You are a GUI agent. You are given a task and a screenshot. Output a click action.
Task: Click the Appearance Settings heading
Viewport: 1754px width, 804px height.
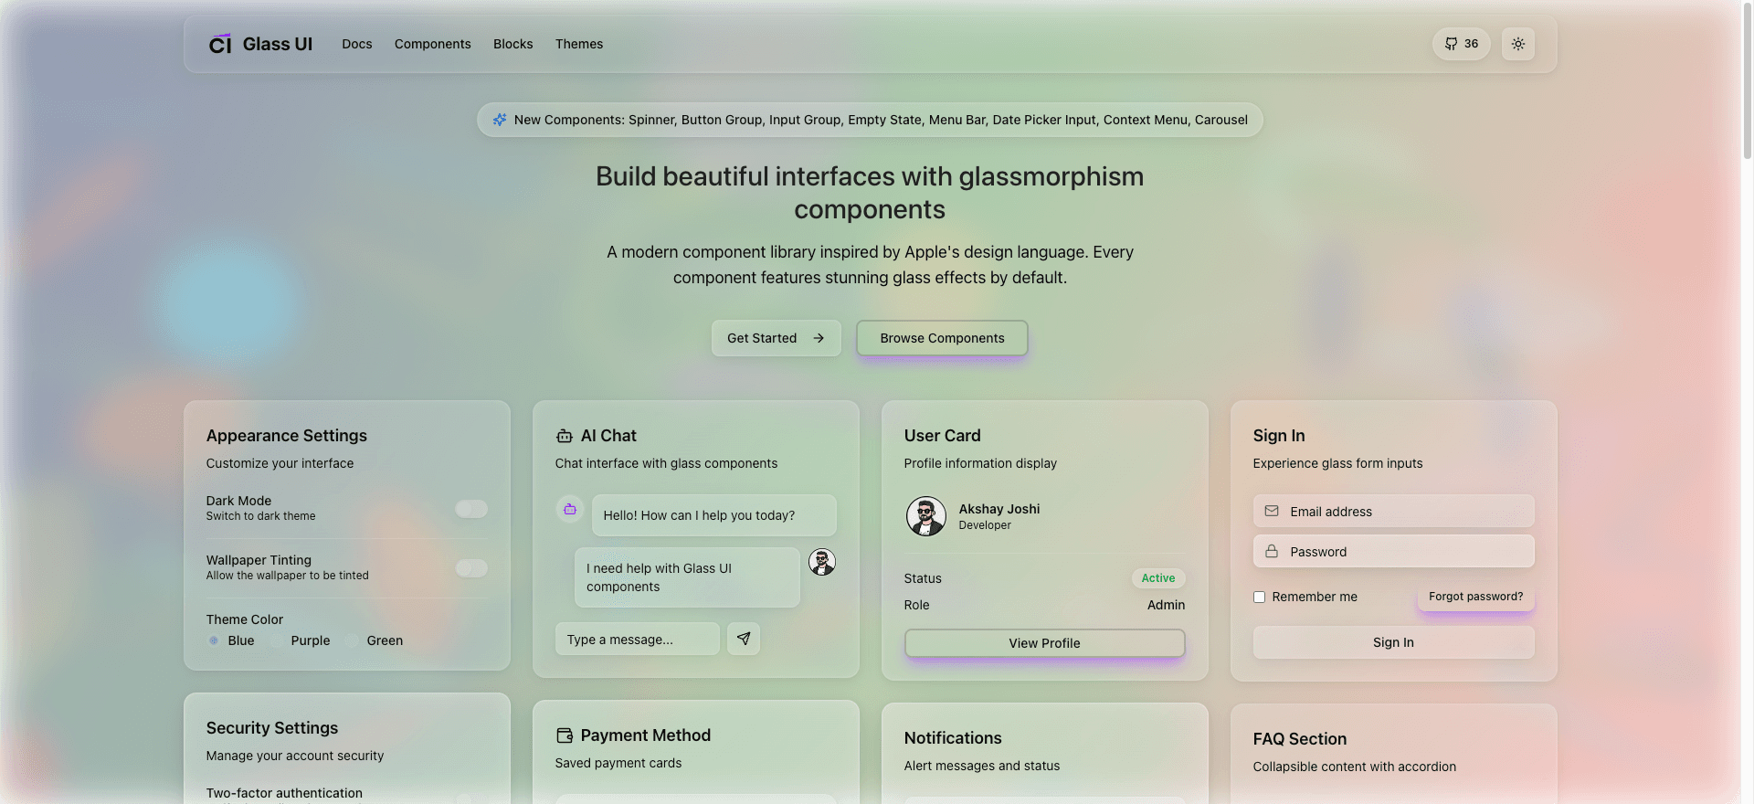[x=287, y=436]
